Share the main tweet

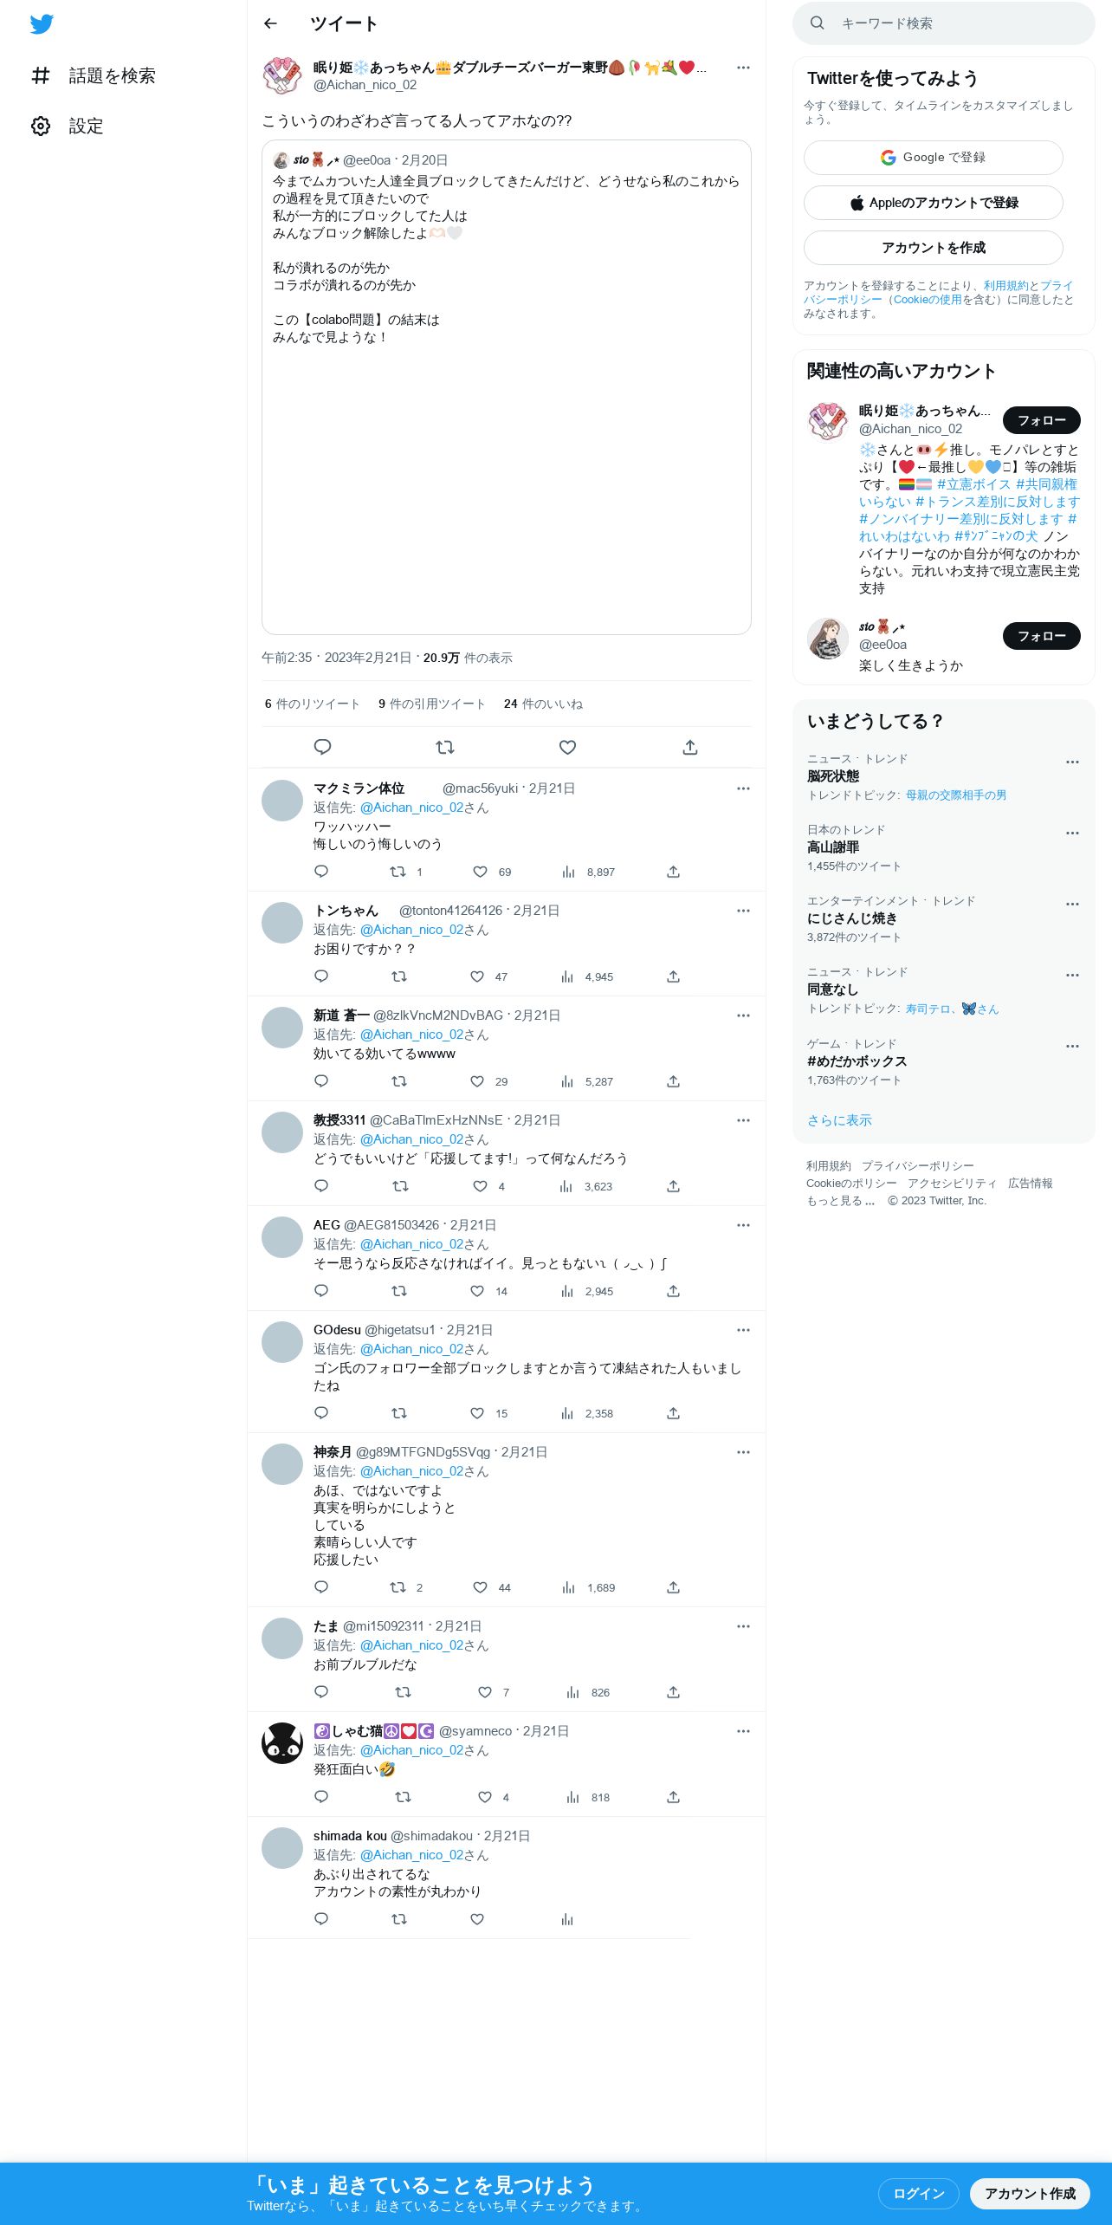click(690, 747)
